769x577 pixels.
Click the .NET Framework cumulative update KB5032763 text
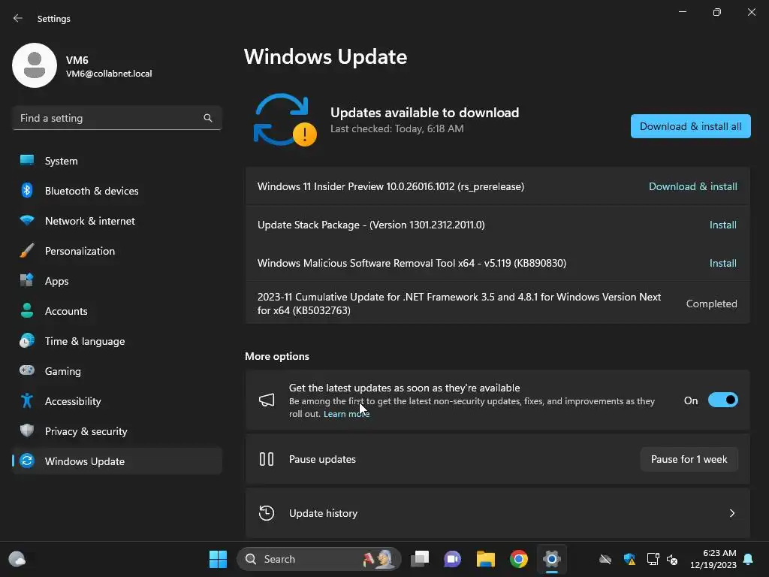(x=459, y=304)
